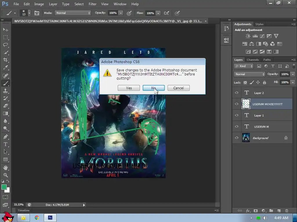
Task: Select the Crop tool
Action: coord(6,60)
